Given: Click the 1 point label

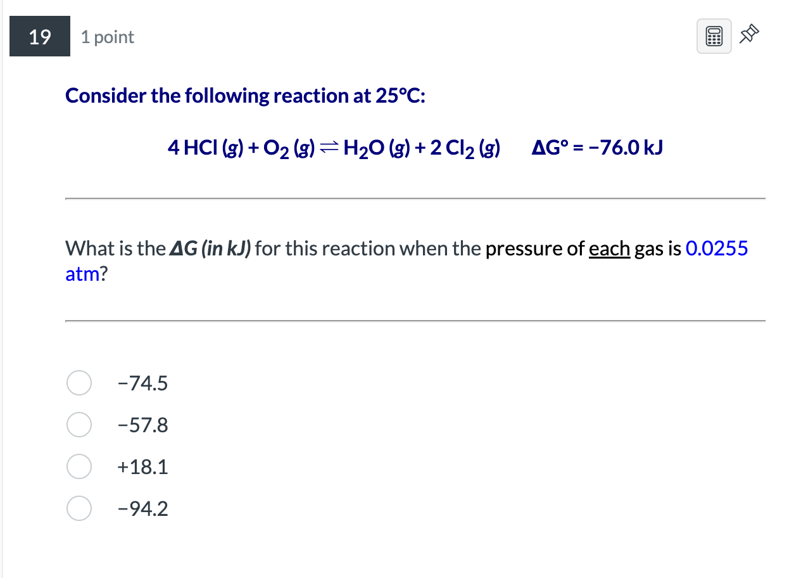Looking at the screenshot, I should [106, 37].
